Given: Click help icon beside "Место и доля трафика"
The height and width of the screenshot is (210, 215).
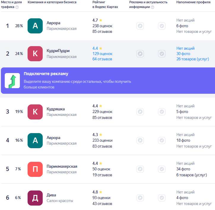Looking at the screenshot, I should [x=17, y=7].
